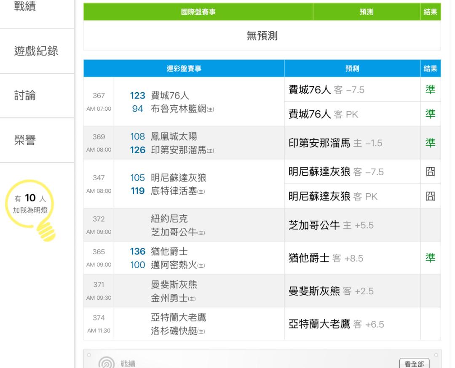Click the blue header 結果 column
Screen dimensions: 455x368
(x=430, y=69)
